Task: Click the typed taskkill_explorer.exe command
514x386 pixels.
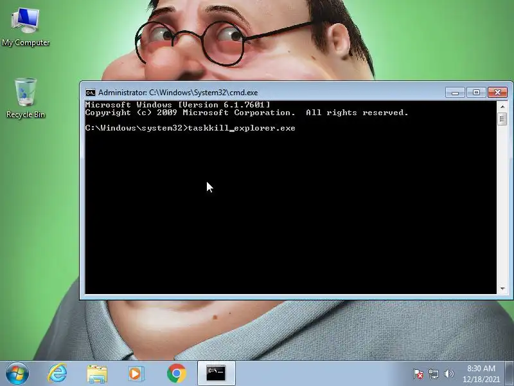Action: coord(242,128)
